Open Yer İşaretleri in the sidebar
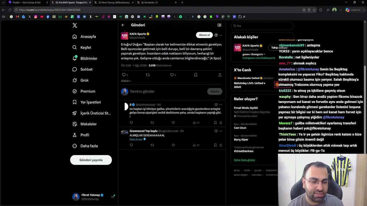 point(87,102)
